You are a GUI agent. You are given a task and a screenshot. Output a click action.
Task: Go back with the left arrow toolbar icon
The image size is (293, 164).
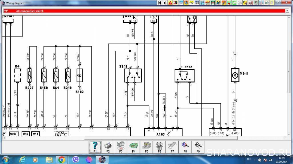(x=165, y=3)
